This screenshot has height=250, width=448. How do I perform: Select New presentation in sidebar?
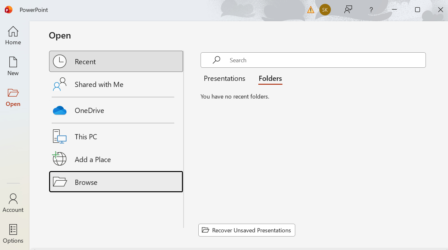click(13, 66)
